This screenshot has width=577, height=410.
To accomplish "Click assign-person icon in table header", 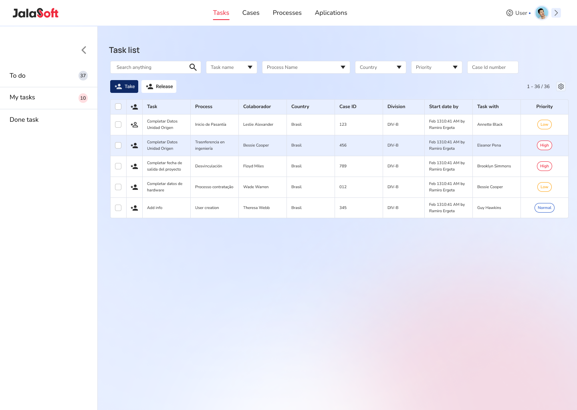I will [x=134, y=107].
